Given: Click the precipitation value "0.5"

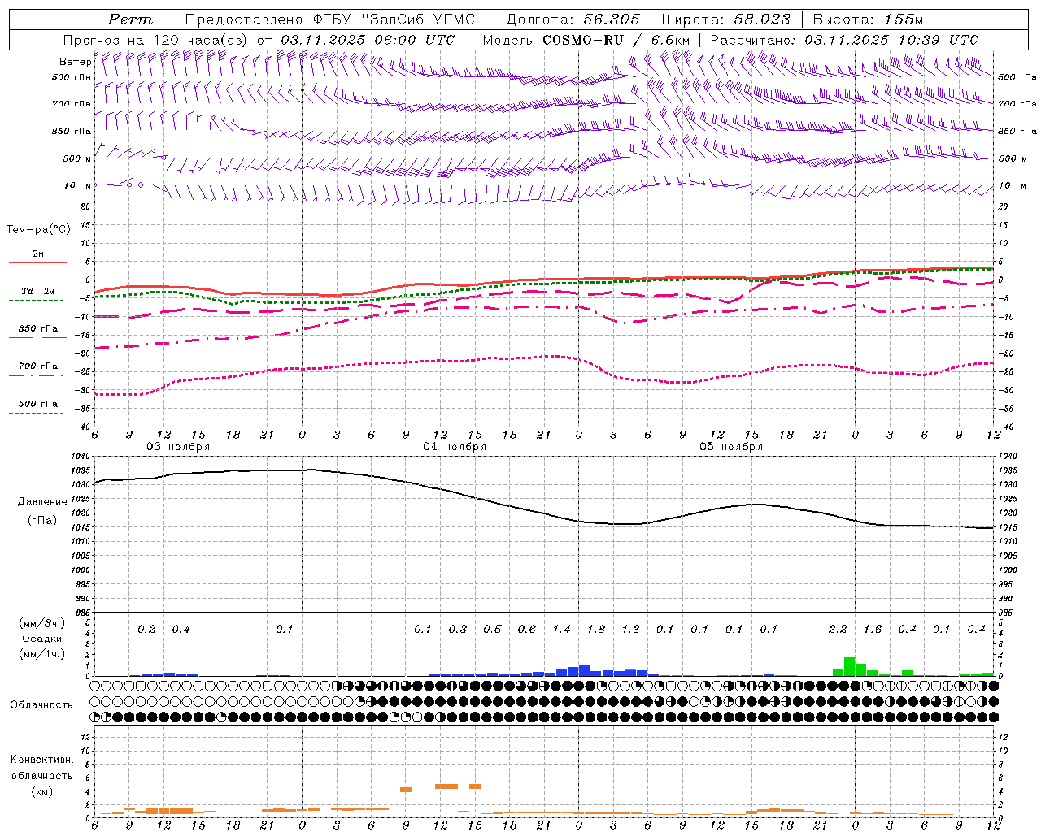Looking at the screenshot, I should pyautogui.click(x=492, y=629).
